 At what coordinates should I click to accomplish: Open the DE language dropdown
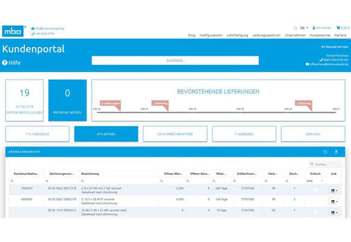point(304,28)
